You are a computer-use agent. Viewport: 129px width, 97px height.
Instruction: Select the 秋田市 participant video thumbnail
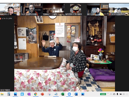[119, 10]
